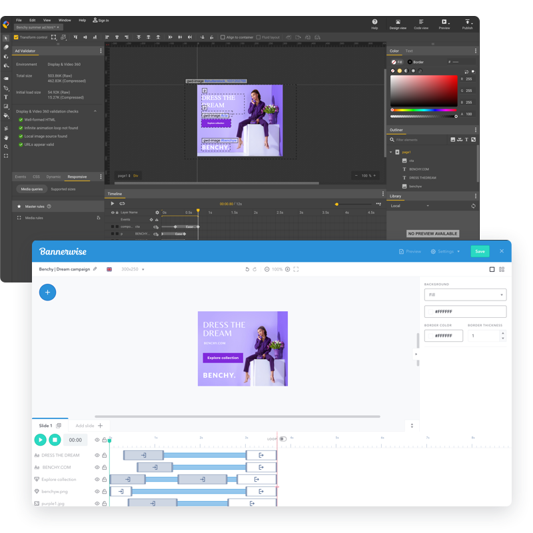533x533 pixels.
Task: Open the Edit menu
Action: [x=32, y=21]
